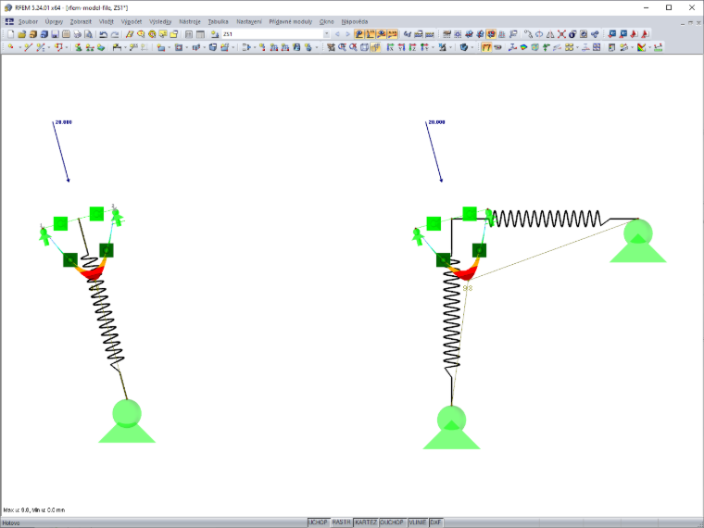Set view in Z direction icon
Viewport: 704px width, 528px height.
(412, 47)
